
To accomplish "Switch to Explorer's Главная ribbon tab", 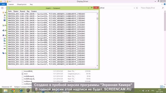I will tap(11, 4).
